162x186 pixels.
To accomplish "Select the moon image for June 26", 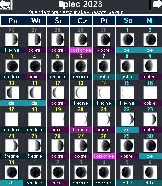I will click(12, 40).
